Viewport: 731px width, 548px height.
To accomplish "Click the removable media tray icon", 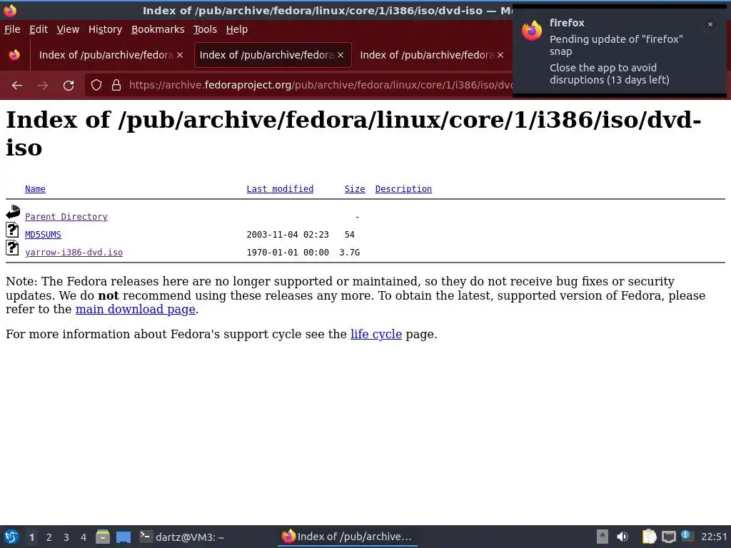I will [603, 537].
